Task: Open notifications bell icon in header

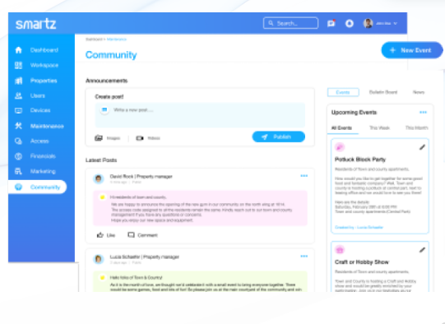Action: click(350, 23)
